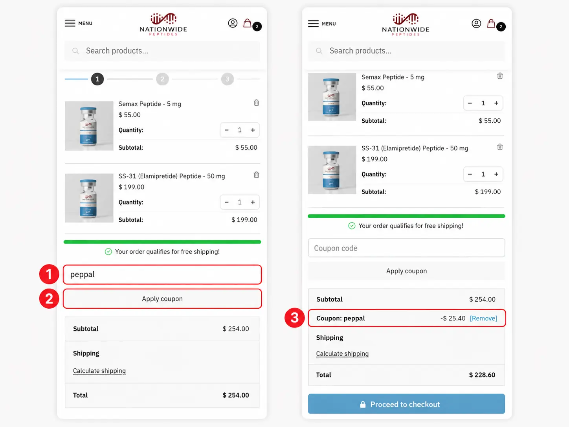
Task: Open Semax Peptide - 5 mg title, right screen
Action: [393, 77]
